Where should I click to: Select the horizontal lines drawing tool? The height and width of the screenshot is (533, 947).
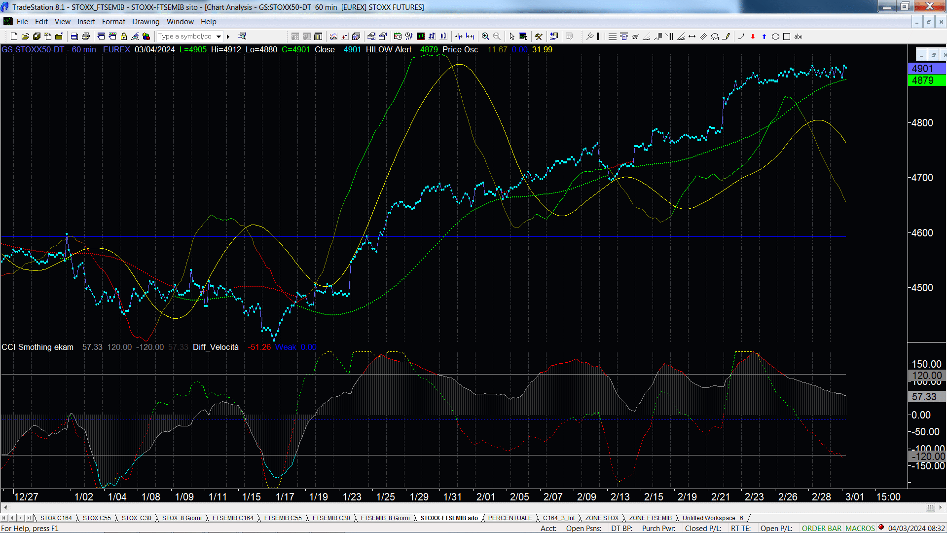612,37
